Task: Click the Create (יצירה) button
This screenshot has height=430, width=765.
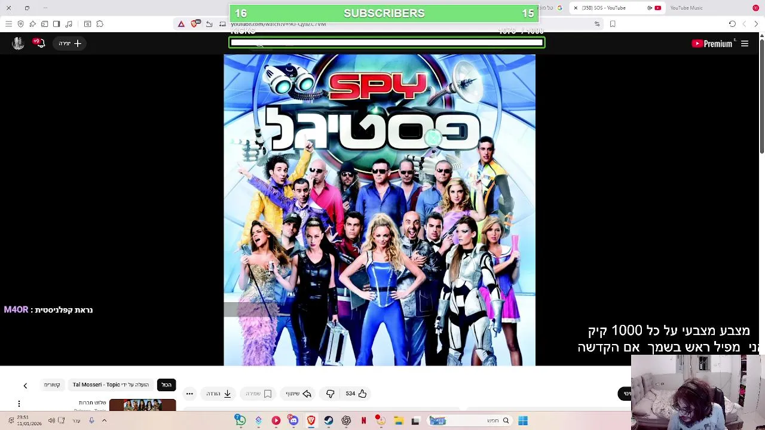Action: (x=70, y=44)
